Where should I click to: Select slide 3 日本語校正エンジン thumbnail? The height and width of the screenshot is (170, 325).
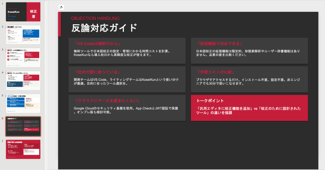[x=23, y=57]
